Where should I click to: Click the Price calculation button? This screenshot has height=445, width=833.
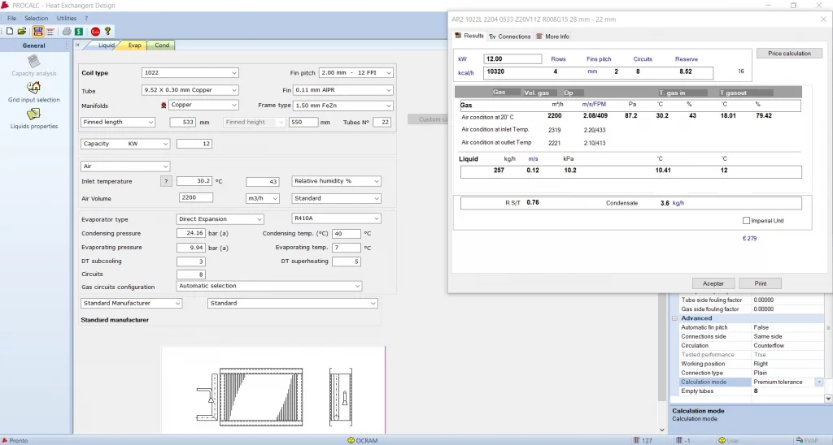789,54
